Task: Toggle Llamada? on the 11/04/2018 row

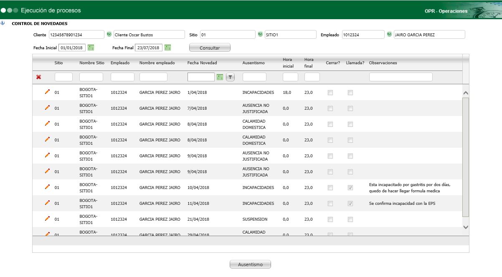Action: click(350, 204)
